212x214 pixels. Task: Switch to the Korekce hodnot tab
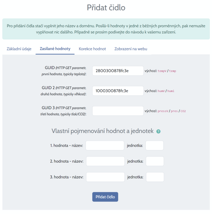[92, 49]
